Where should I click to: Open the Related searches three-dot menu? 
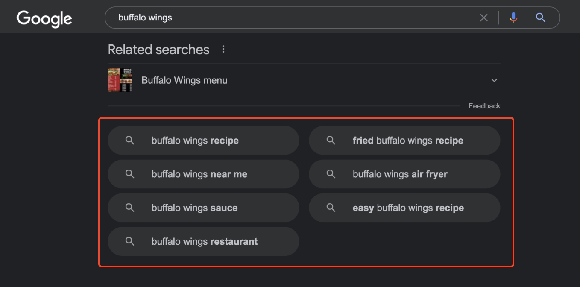[223, 50]
